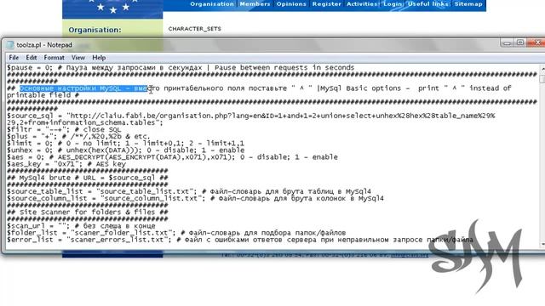Image resolution: width=545 pixels, height=306 pixels.
Task: Click the $folder_list line
Action: click(x=176, y=233)
